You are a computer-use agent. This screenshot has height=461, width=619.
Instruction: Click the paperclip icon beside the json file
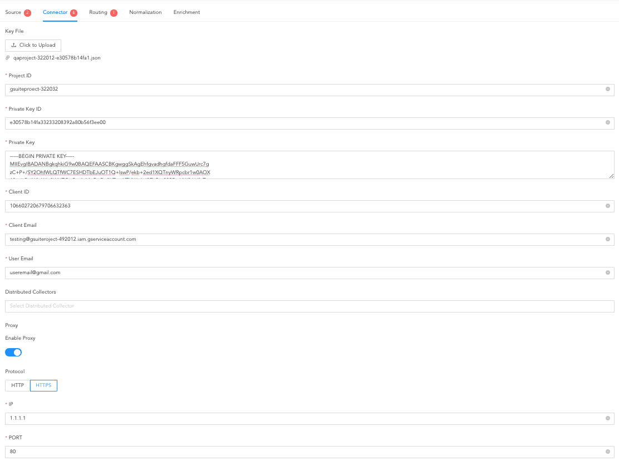(x=7, y=57)
